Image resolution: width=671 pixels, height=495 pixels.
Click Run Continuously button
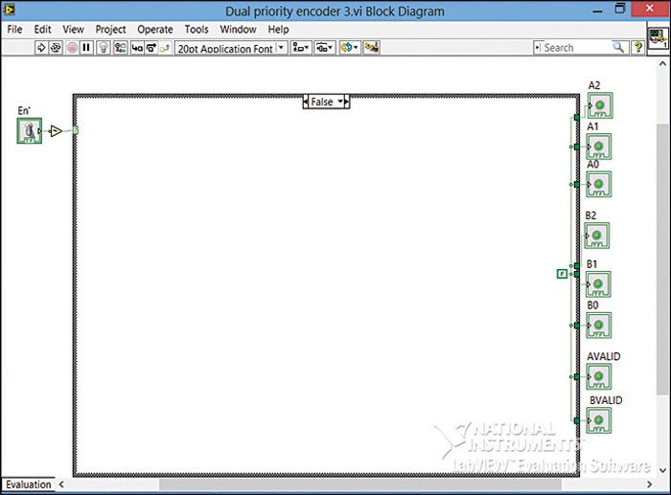click(57, 47)
